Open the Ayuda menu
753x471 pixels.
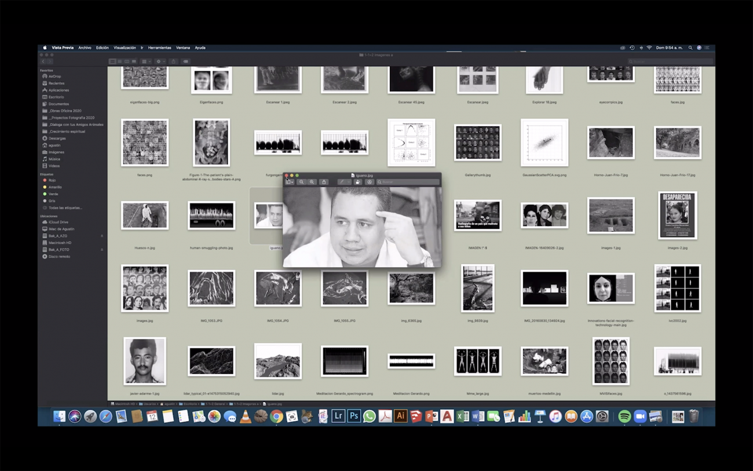pos(200,48)
